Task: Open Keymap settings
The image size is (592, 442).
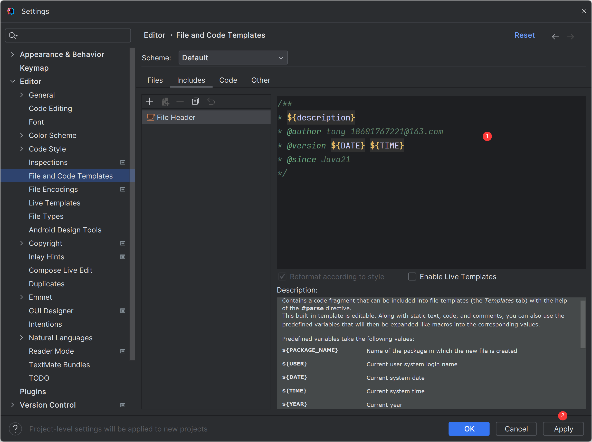Action: click(34, 68)
